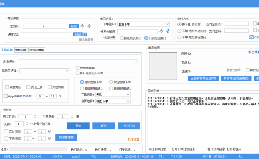Click 购买件数 spinner arrows
This screenshot has width=259, height=159.
coord(35,117)
